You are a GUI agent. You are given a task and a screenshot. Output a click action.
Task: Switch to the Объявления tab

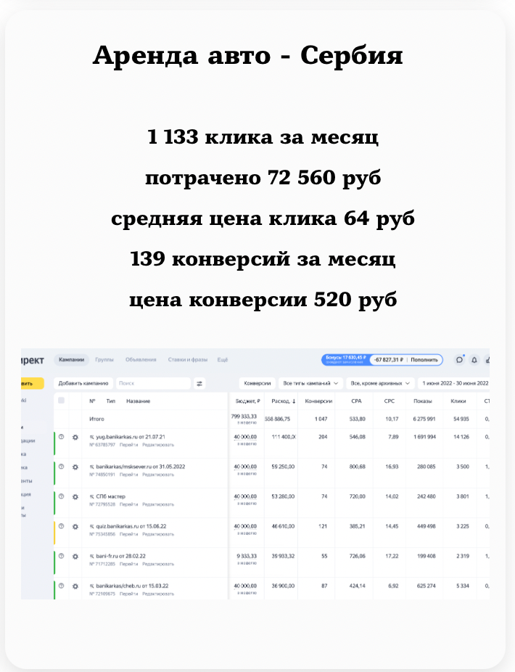click(x=141, y=360)
